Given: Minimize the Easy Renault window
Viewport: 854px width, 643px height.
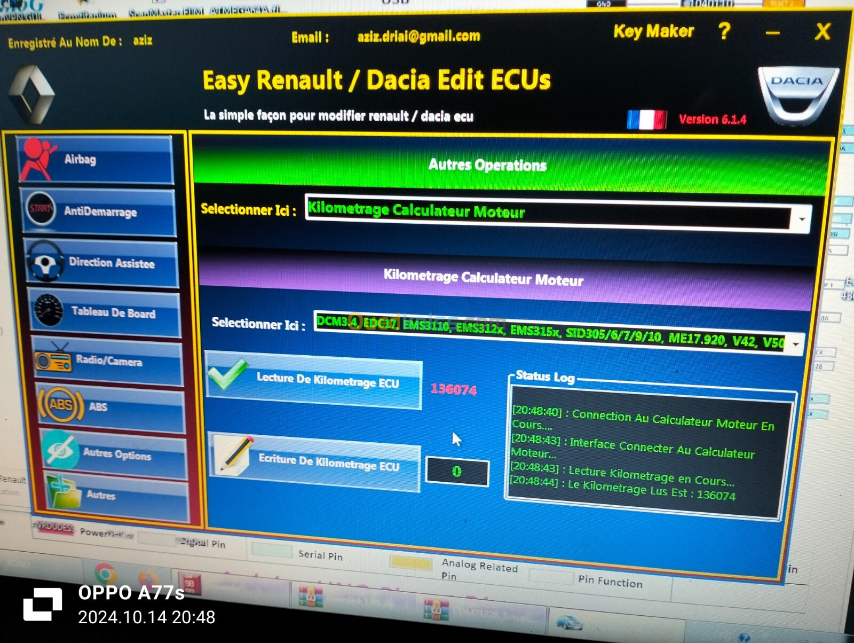Looking at the screenshot, I should [x=772, y=33].
